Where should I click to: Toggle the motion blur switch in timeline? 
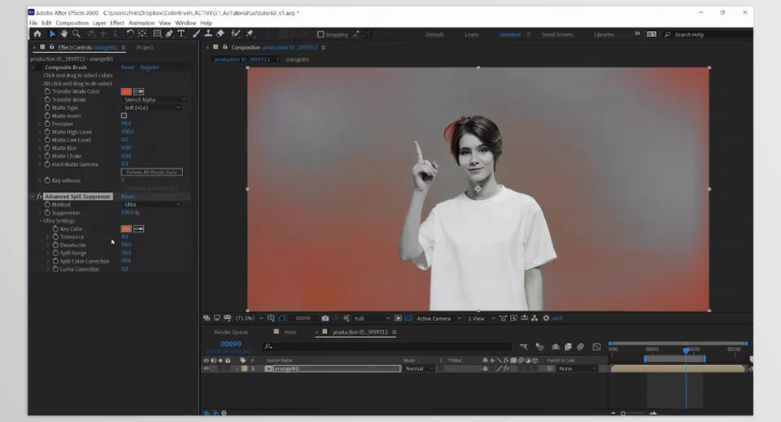580,347
